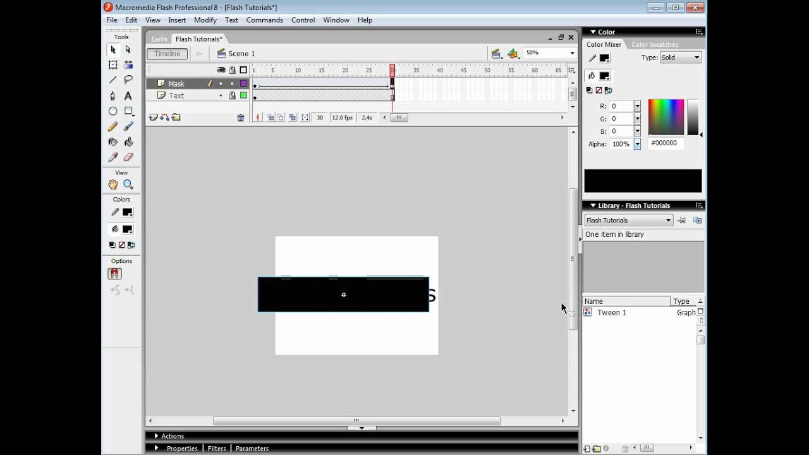Collapse the Color panel

[x=593, y=32]
